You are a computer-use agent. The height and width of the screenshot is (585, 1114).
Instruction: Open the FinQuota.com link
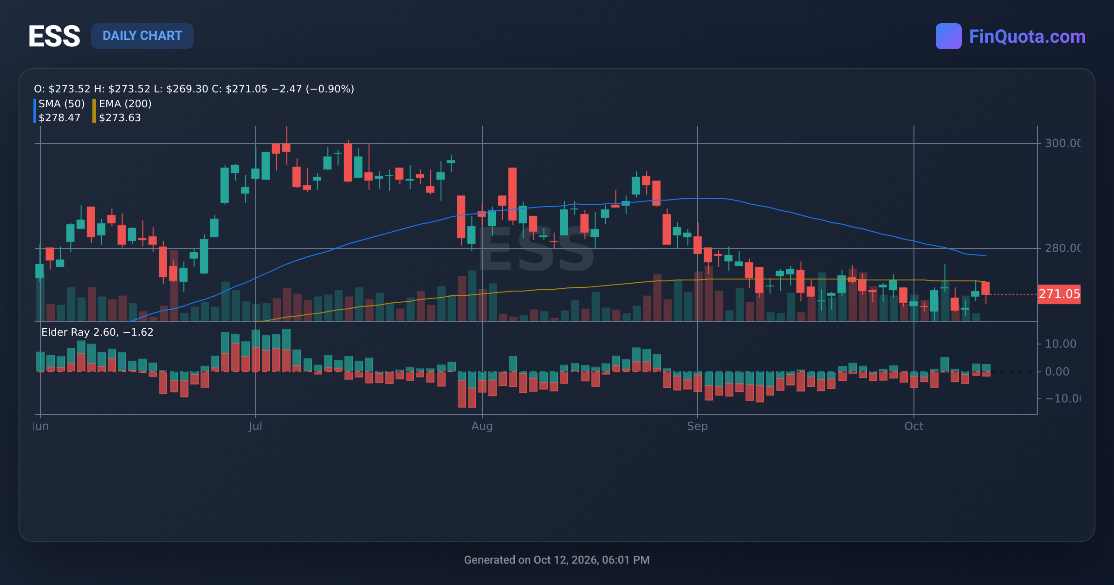(1027, 37)
